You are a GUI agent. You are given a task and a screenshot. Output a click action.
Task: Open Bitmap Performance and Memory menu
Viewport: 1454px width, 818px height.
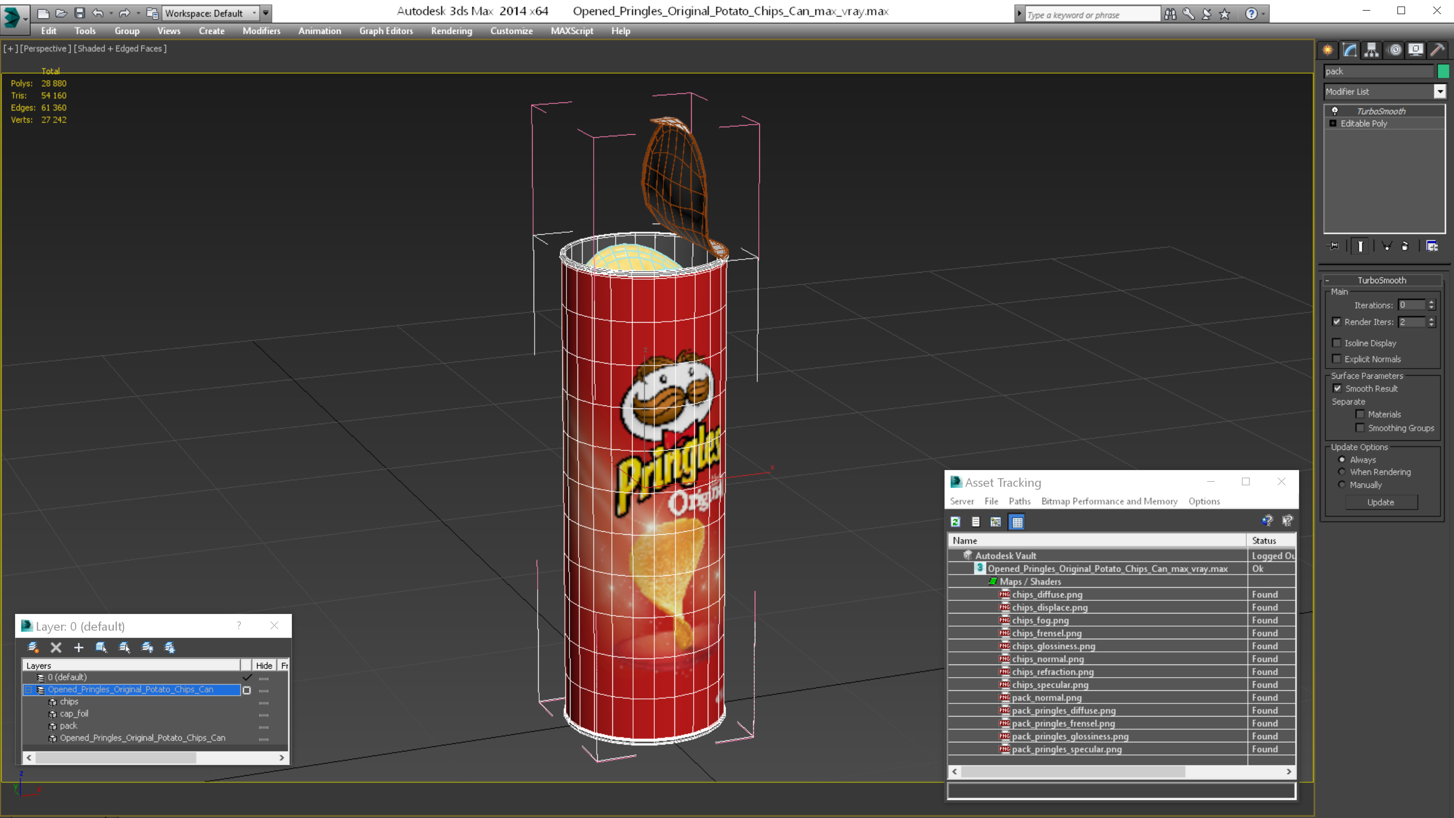pyautogui.click(x=1109, y=501)
